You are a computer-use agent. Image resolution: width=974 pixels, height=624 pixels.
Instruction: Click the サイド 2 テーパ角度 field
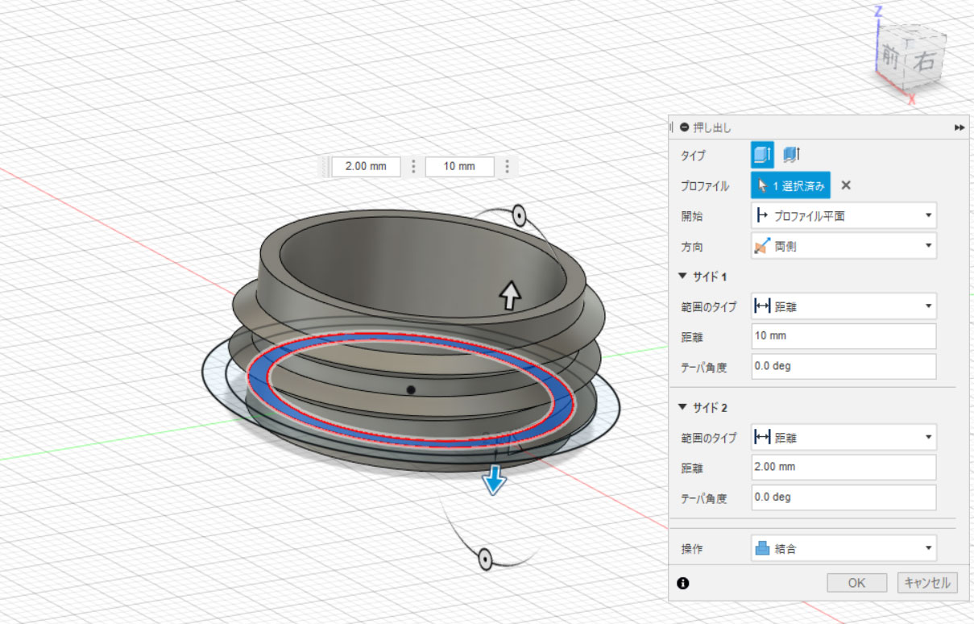click(843, 497)
